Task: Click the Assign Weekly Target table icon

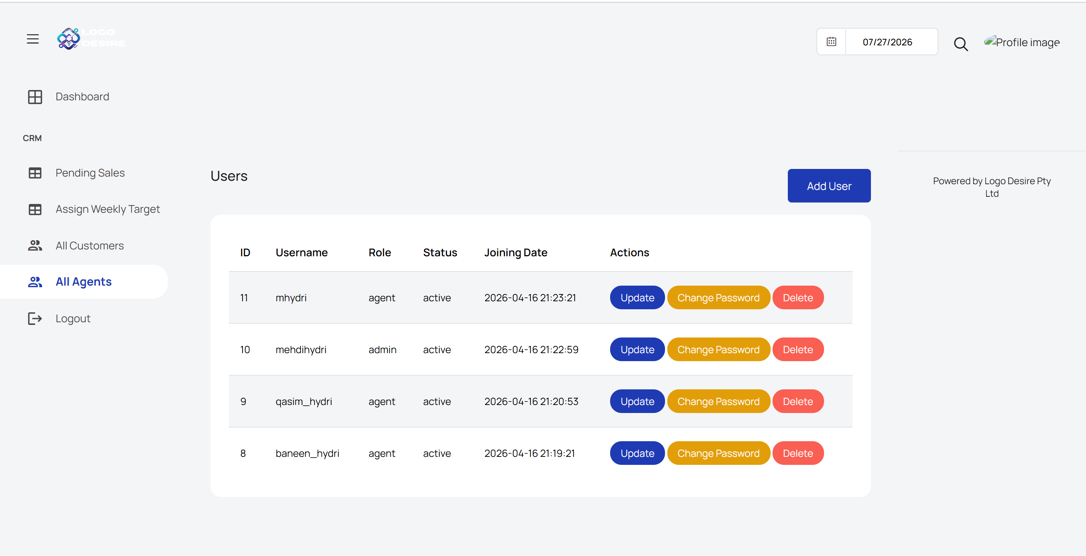Action: (35, 209)
